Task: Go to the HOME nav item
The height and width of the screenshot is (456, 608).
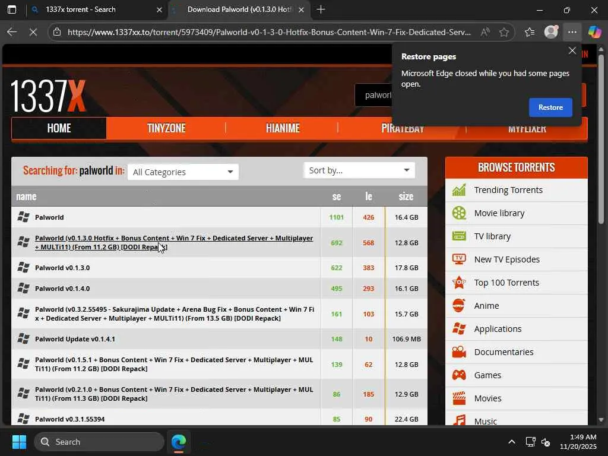Action: [59, 128]
